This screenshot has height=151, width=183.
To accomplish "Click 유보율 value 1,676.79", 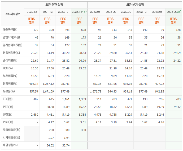I will pos(96,91).
